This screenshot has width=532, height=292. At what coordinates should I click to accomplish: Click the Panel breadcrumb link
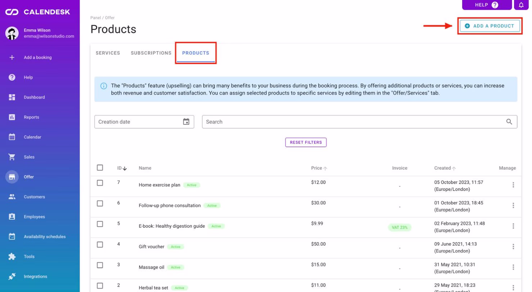pyautogui.click(x=95, y=18)
